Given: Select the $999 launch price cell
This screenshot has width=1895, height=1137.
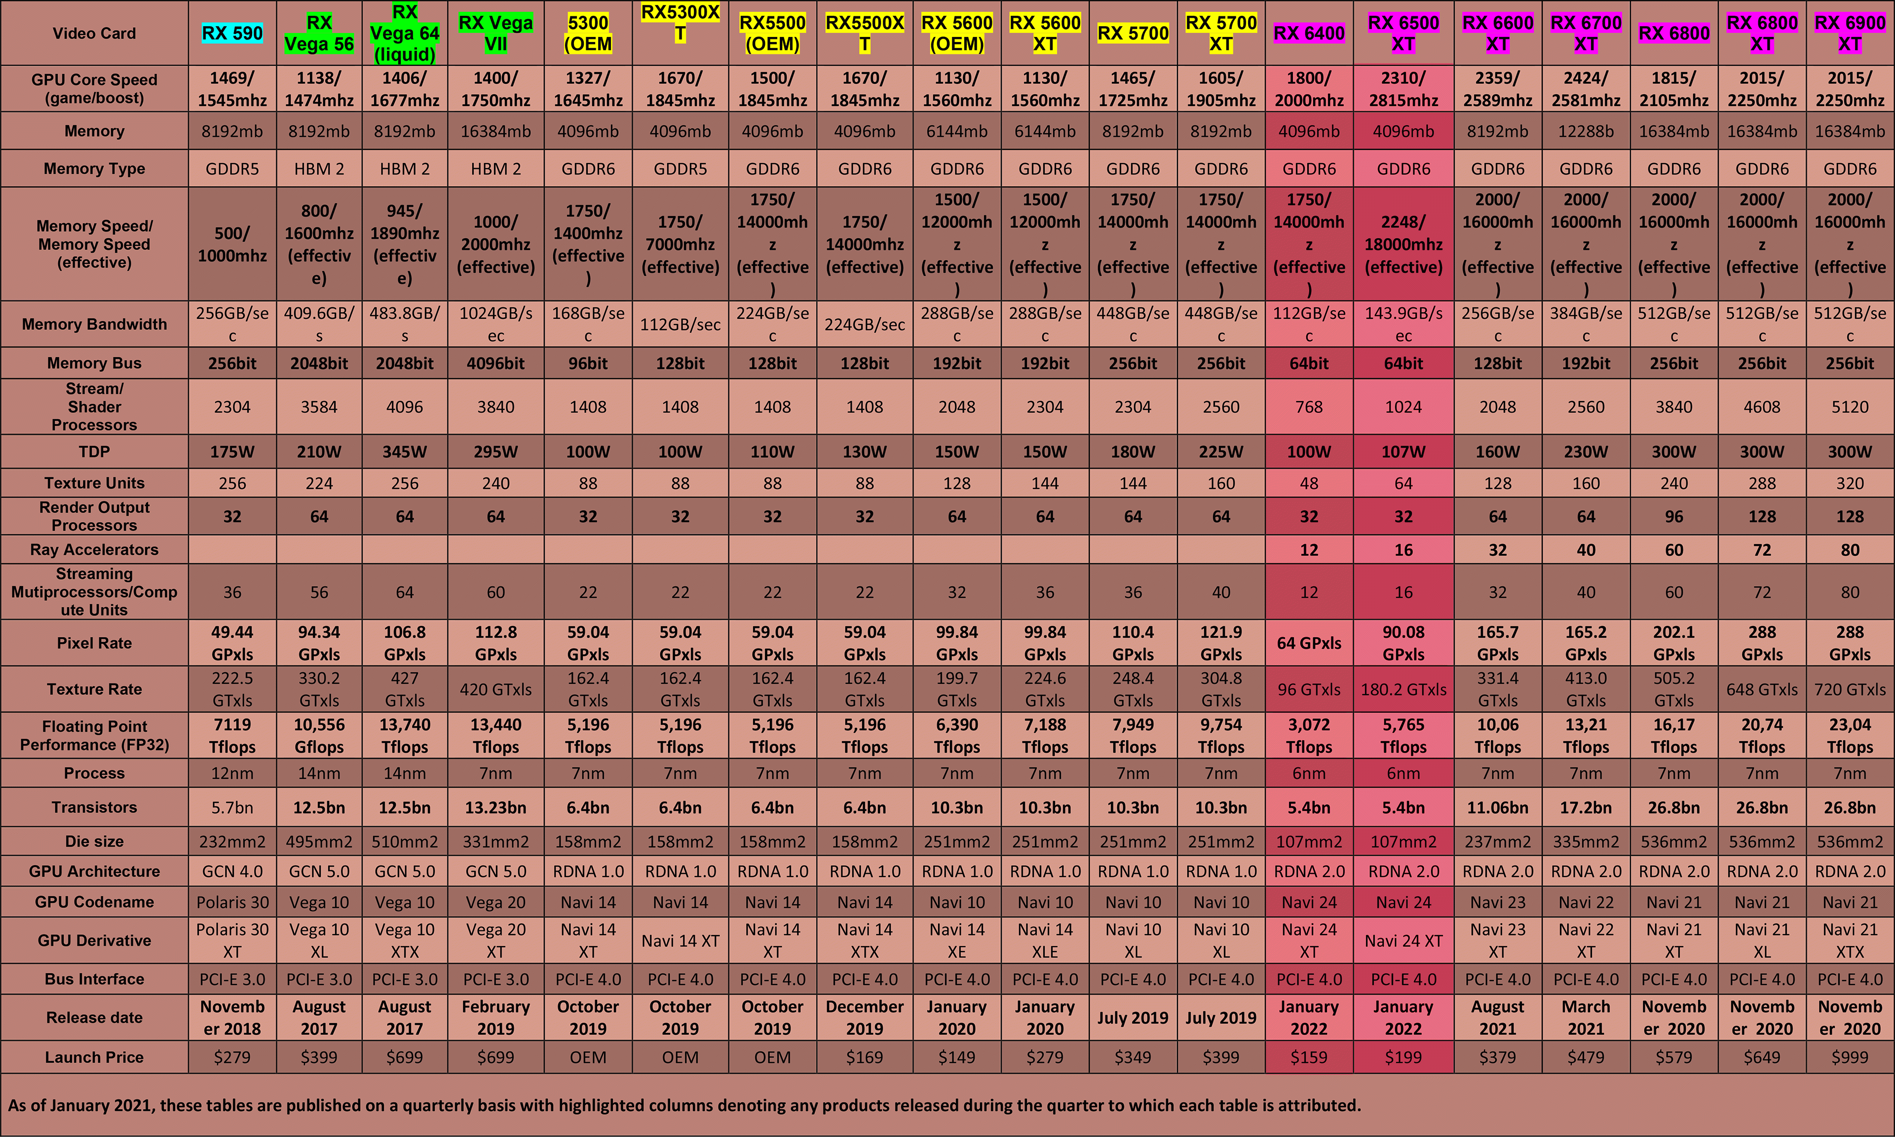Looking at the screenshot, I should coord(1850,1057).
